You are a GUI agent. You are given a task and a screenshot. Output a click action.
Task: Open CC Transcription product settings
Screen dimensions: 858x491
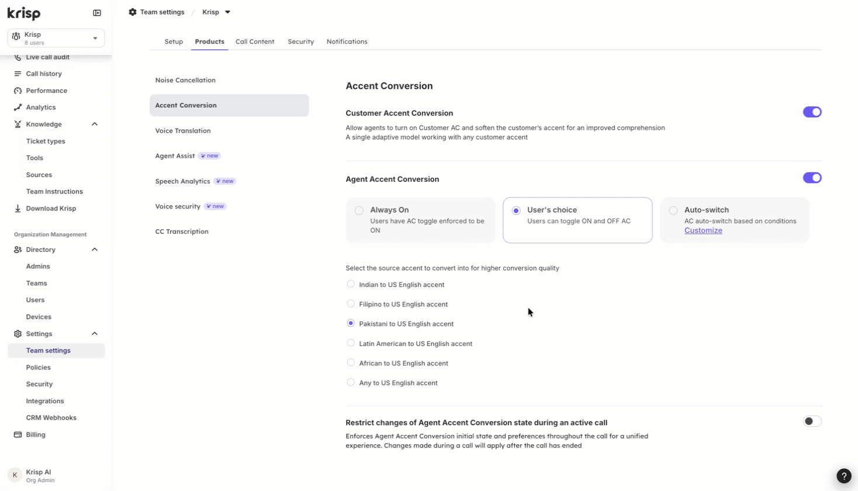(x=229, y=231)
